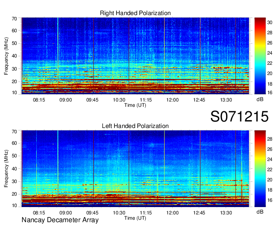The image size is (277, 225).
Task: Click the 16 dB label on lower colorbar
Action: coord(270,200)
